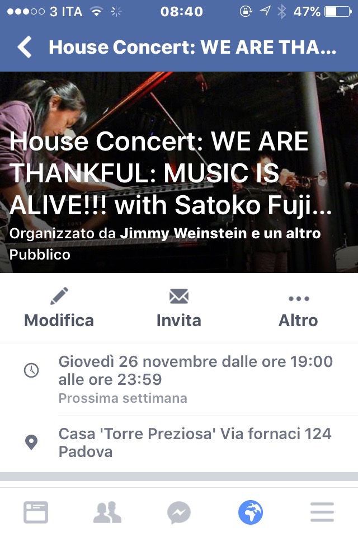Tap the battery indicator in status bar
Image resolution: width=358 pixels, height=537 pixels.
click(x=338, y=12)
